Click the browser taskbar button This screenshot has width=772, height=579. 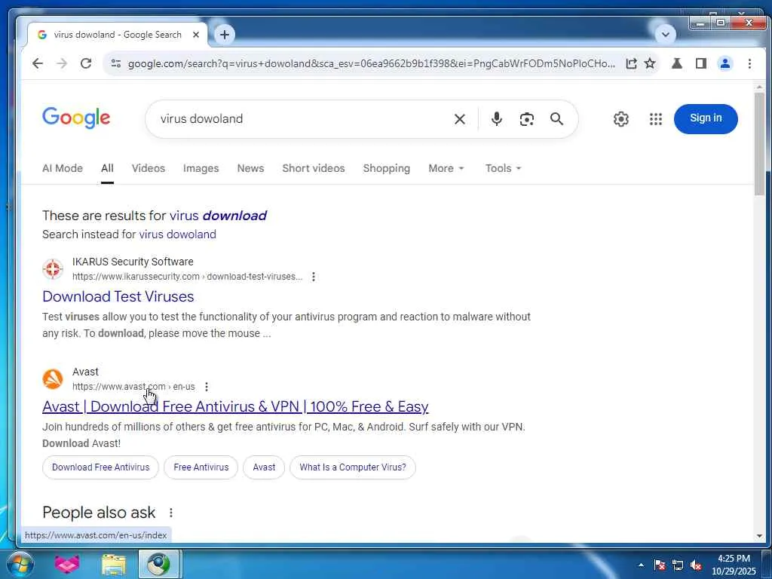pos(159,564)
